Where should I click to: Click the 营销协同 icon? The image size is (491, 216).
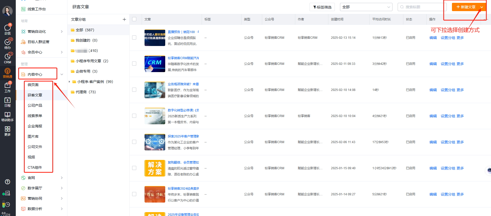point(23,198)
